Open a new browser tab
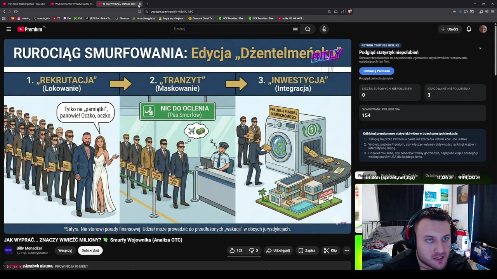 (x=147, y=4)
